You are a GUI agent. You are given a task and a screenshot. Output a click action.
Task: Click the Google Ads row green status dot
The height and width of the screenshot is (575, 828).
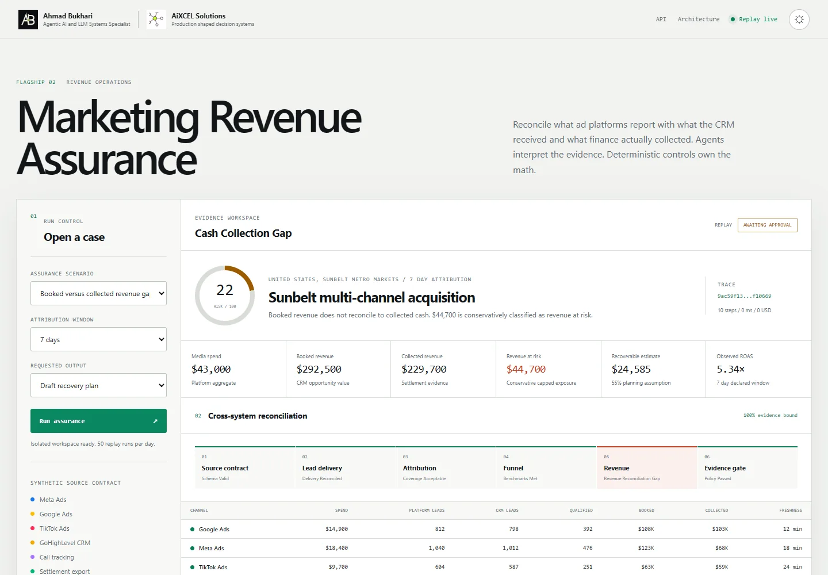coord(193,530)
